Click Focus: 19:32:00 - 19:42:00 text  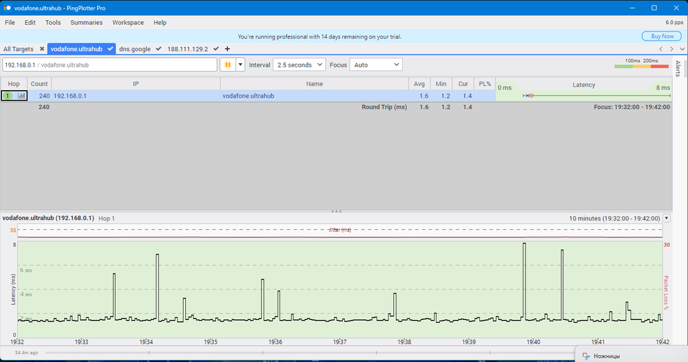[632, 107]
